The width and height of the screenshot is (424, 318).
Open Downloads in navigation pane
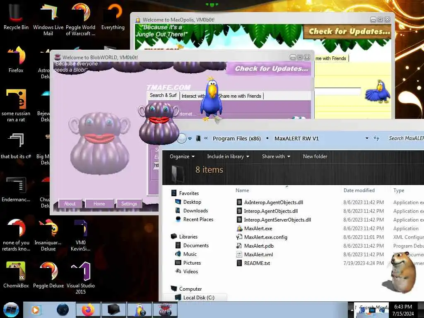pos(195,211)
